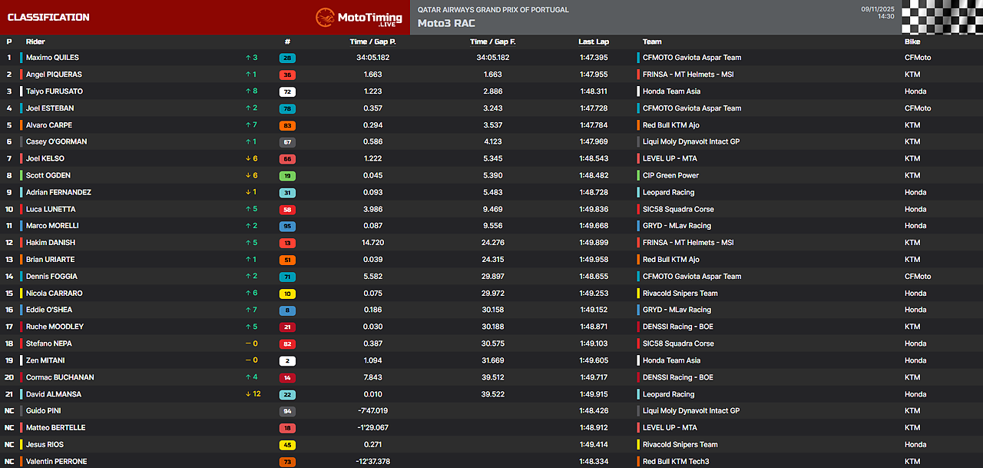This screenshot has width=983, height=468.
Task: Click the red number badge 36 beside Angel Piqueras
Action: point(288,75)
